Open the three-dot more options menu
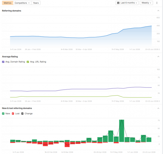This screenshot has width=163, height=154. coord(157,3)
